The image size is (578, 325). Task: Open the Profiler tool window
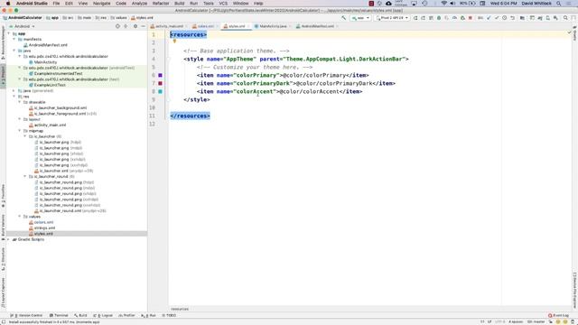click(126, 315)
